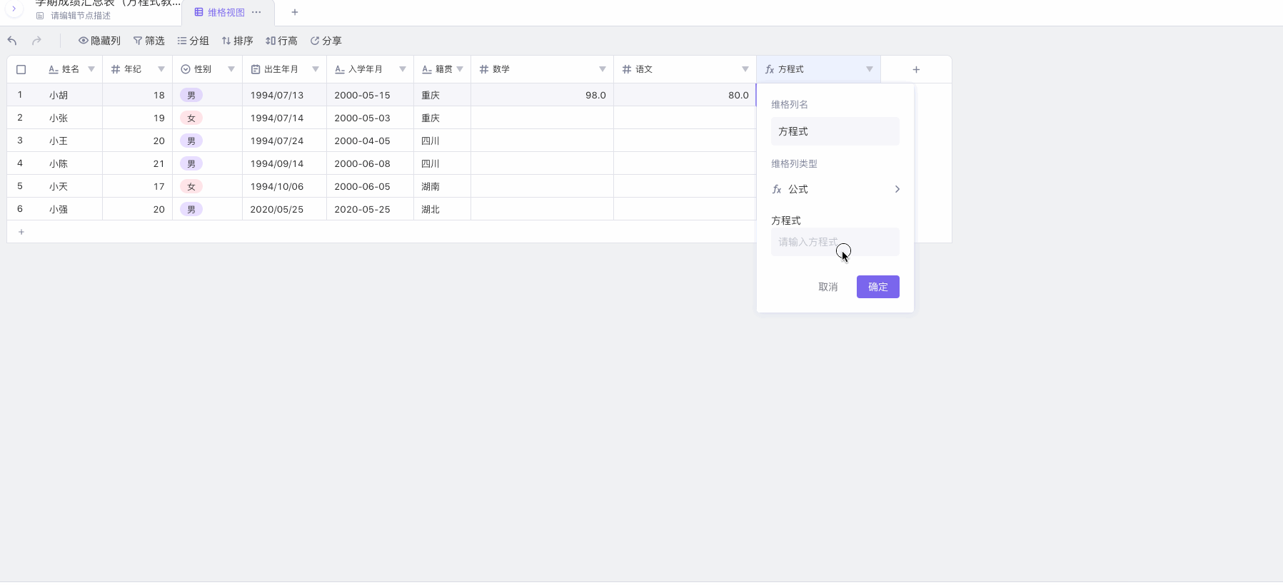Screen dimensions: 1283x585
Task: Select the 80.0 语文 score cell
Action: [685, 95]
